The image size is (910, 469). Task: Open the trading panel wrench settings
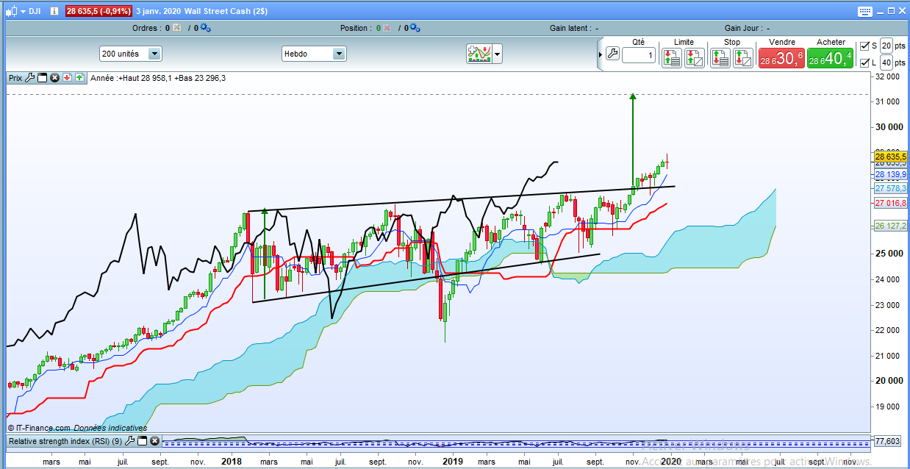(612, 54)
